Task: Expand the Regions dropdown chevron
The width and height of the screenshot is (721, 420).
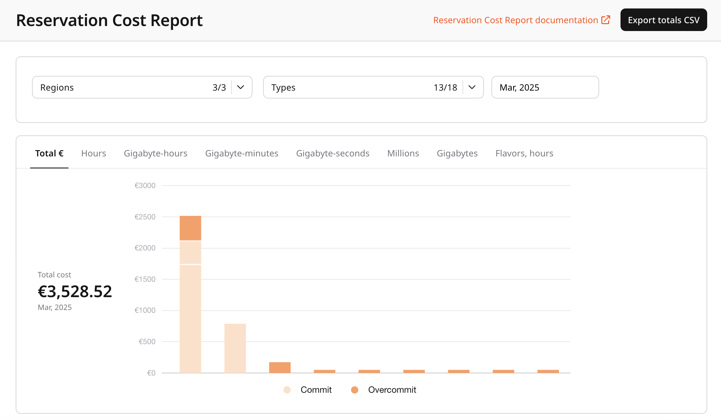Action: tap(241, 87)
